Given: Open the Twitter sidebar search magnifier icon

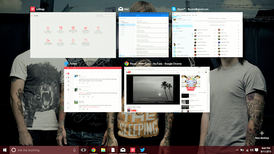Looking at the screenshot, I should click(68, 86).
